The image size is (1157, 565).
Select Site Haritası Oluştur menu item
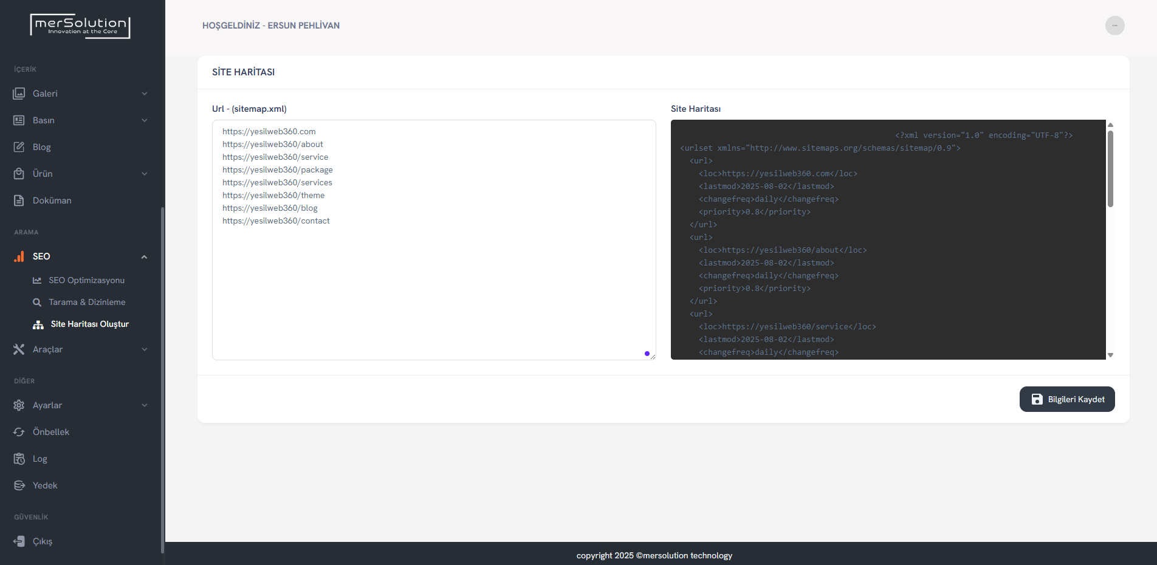(x=89, y=324)
